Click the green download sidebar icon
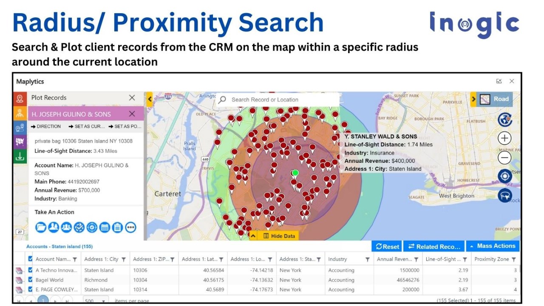544x306 pixels. pos(20,156)
